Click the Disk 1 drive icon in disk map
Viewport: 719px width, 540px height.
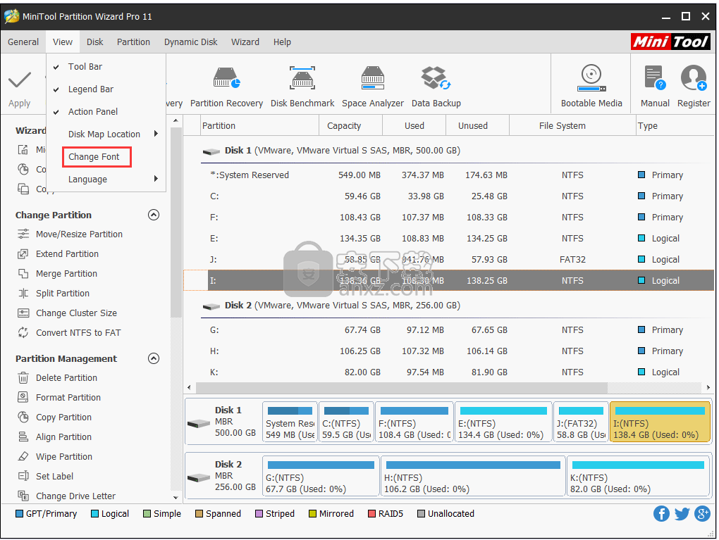click(199, 424)
